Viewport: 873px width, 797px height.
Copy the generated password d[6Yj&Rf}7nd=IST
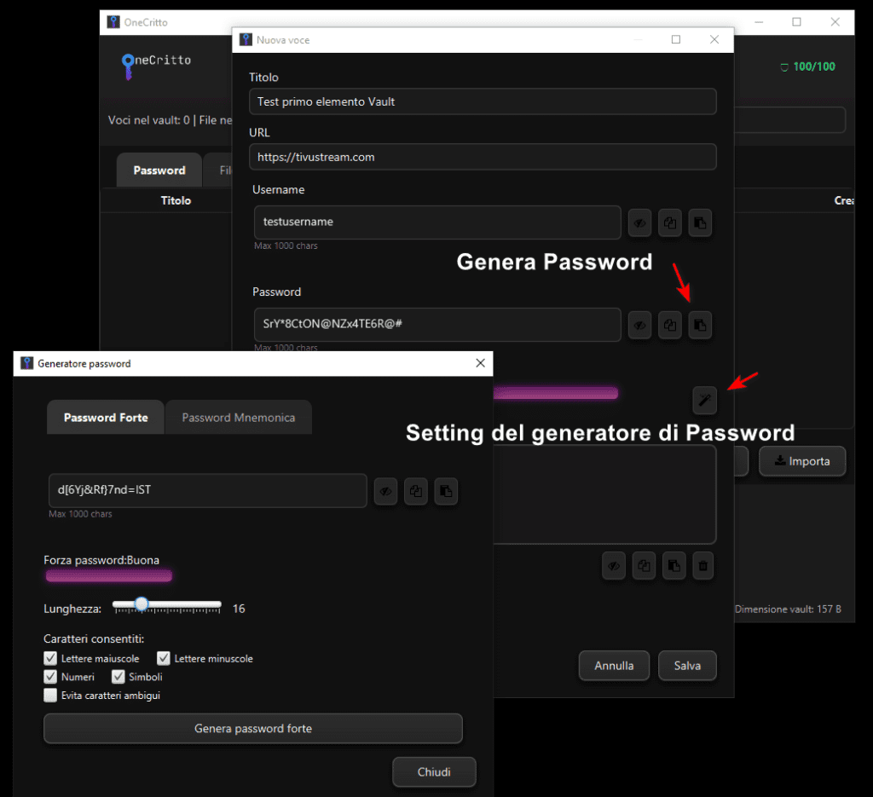(x=416, y=492)
